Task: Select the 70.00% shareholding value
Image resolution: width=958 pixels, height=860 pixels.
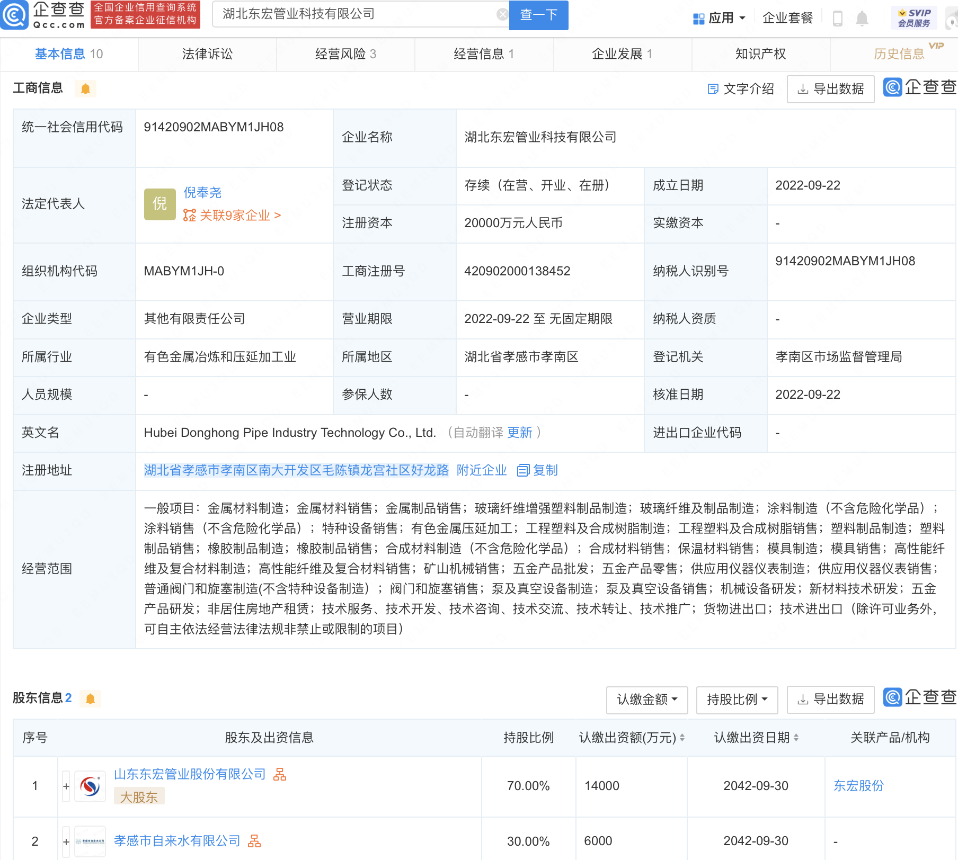Action: tap(528, 786)
